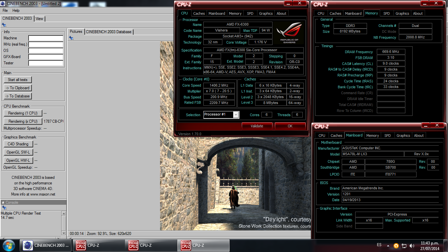Open SPD tab in the CPU window
Viewport: 448px width, 252px height.
(250, 13)
